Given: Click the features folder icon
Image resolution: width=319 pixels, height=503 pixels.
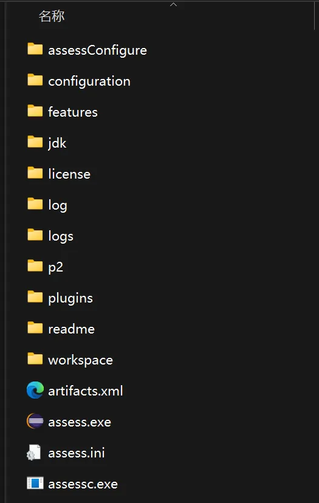Looking at the screenshot, I should coord(35,111).
